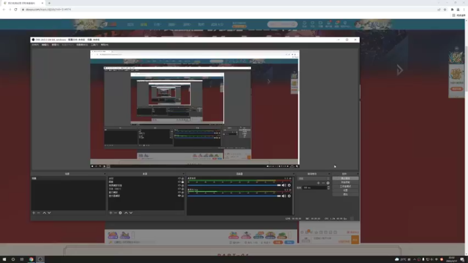Switch to OBS from the taskbar

tap(40, 259)
